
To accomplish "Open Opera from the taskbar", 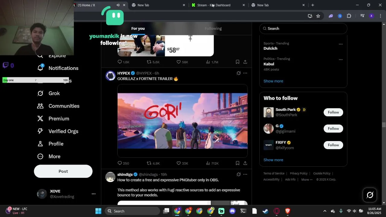I will pos(277,211).
